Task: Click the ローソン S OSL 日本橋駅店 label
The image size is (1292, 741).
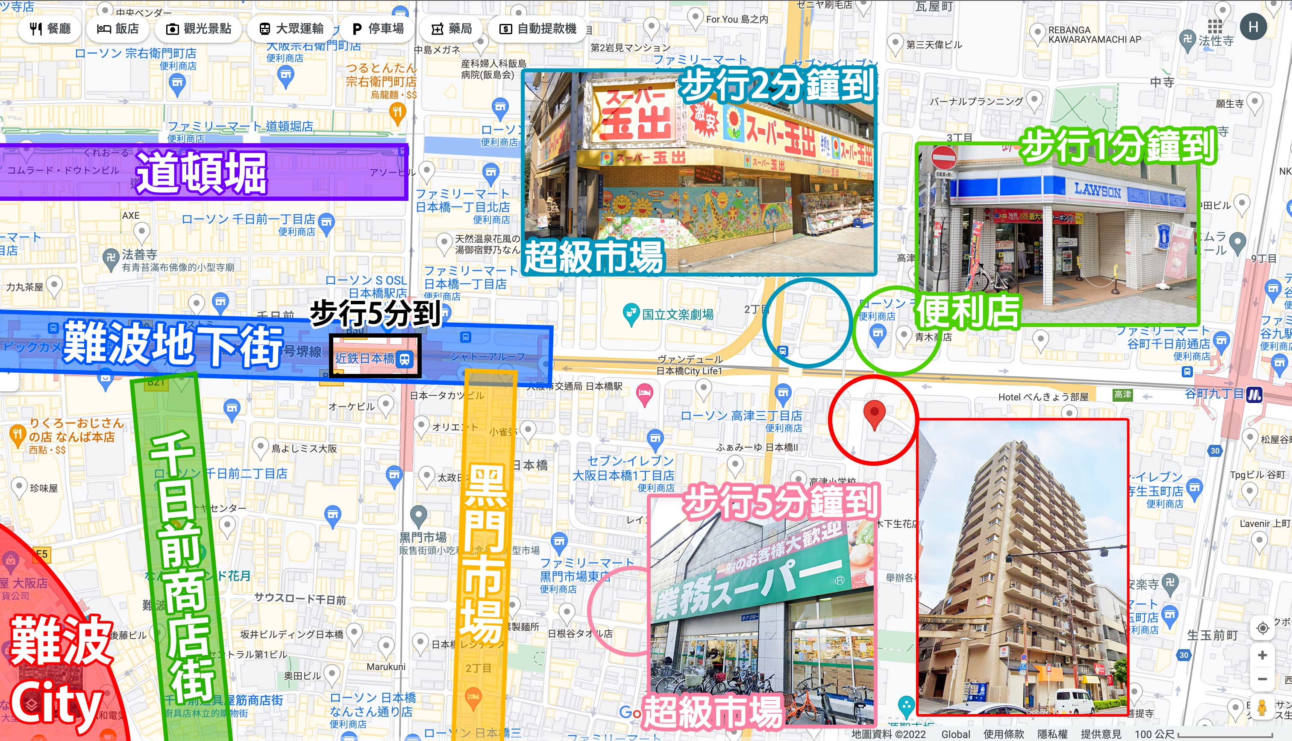Action: tap(367, 286)
